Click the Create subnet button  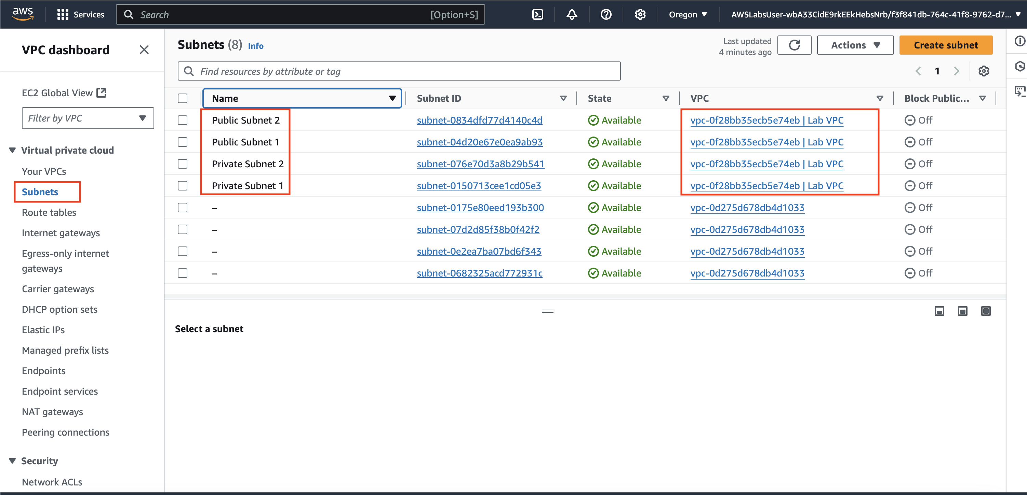945,45
